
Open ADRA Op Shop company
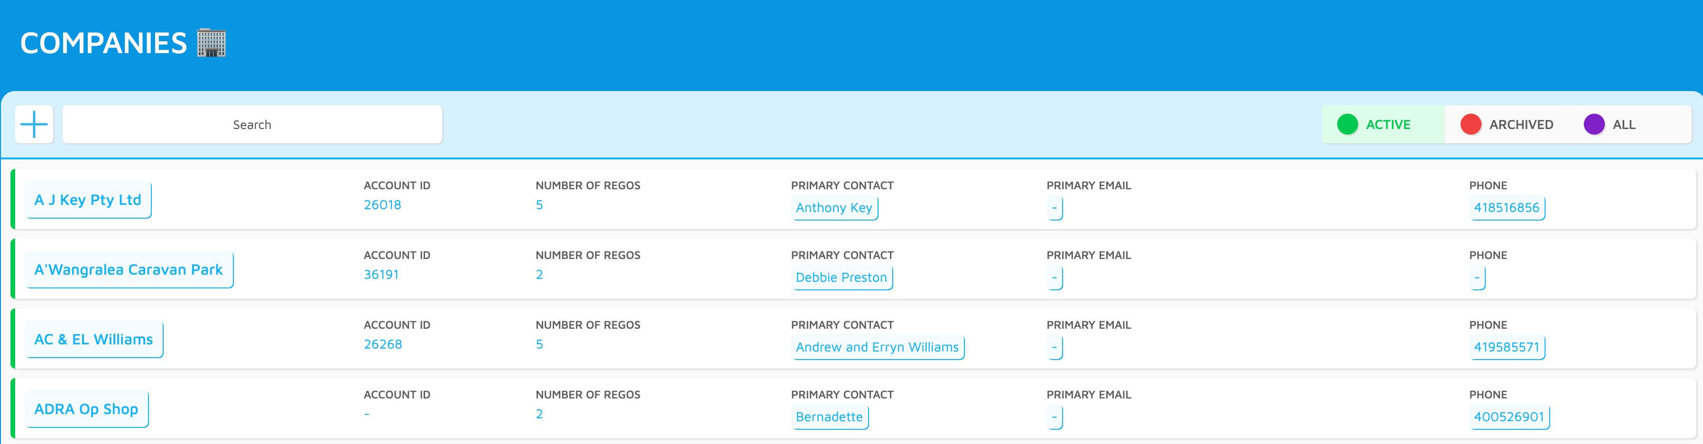[x=87, y=409]
